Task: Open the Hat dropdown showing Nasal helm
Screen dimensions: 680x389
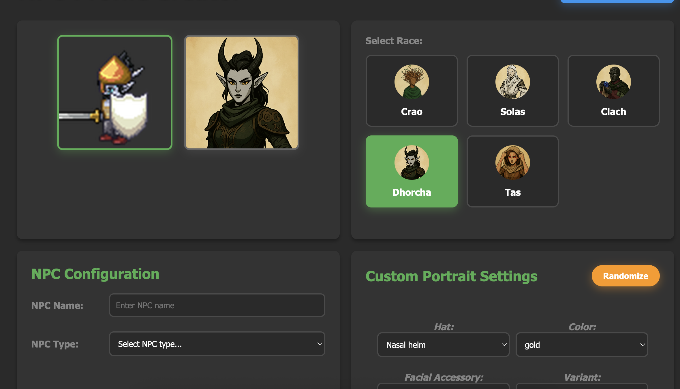Action: point(443,345)
